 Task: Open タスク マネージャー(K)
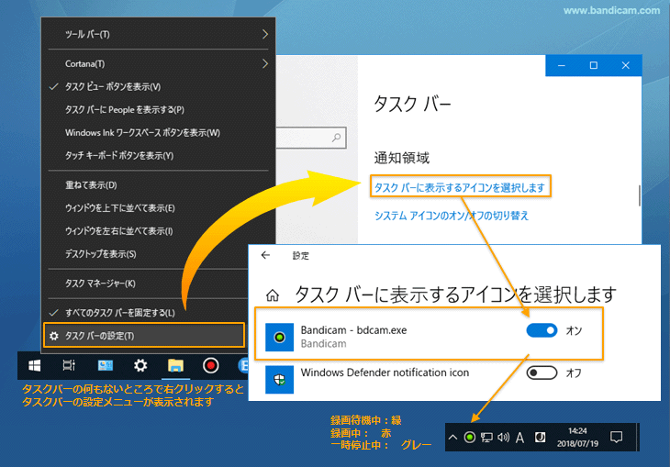pos(145,284)
